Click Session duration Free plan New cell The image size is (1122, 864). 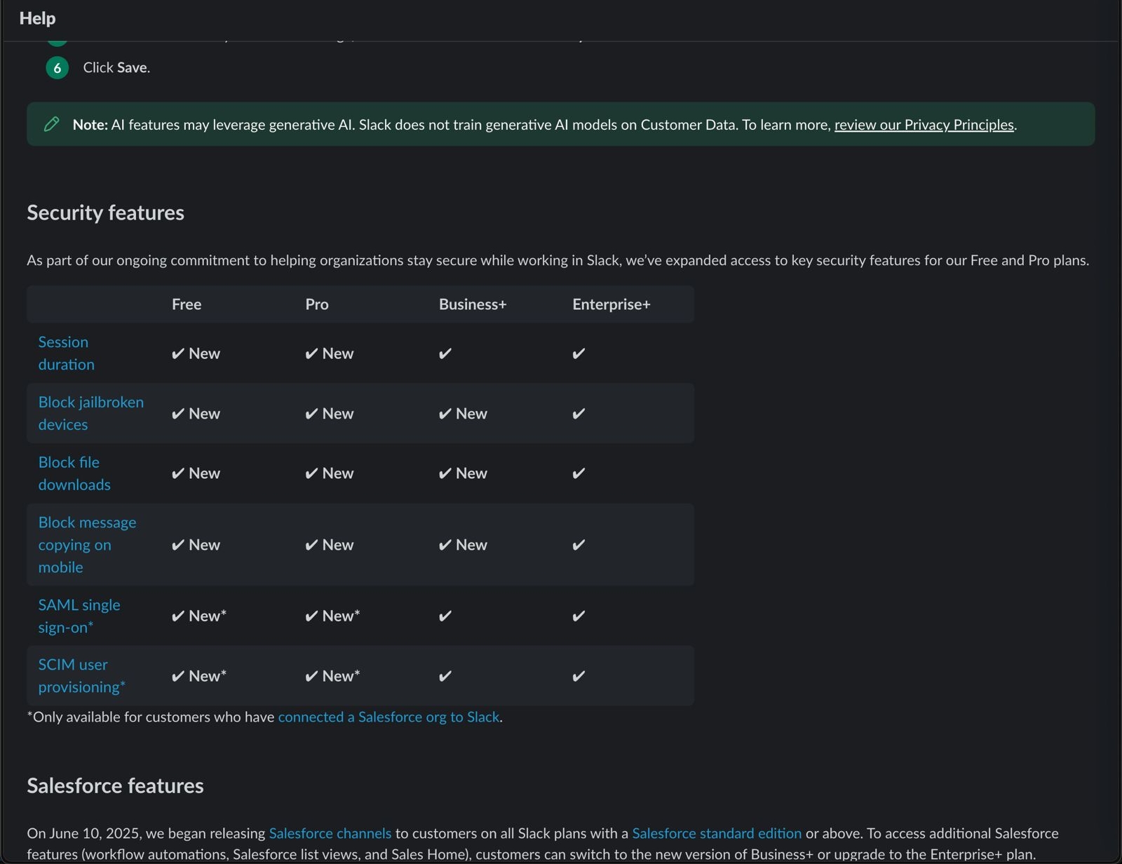pos(196,354)
